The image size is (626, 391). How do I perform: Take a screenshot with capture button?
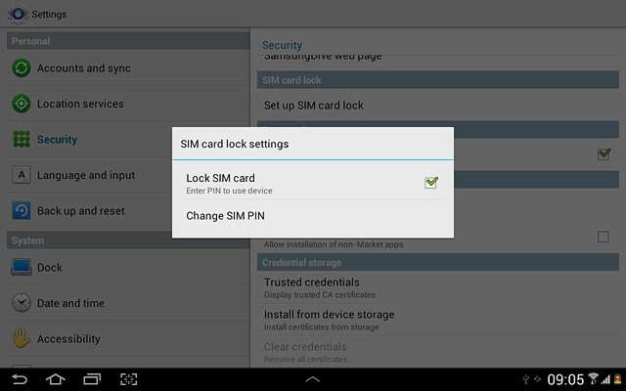(x=128, y=379)
